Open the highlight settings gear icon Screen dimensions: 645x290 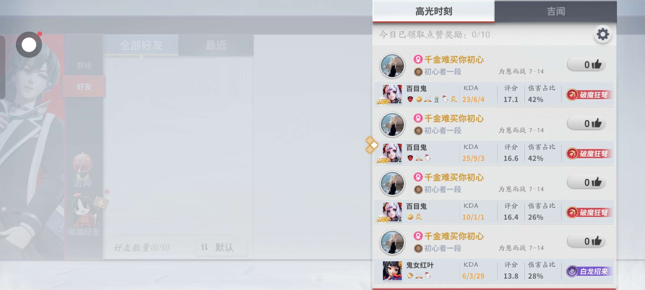pos(603,35)
